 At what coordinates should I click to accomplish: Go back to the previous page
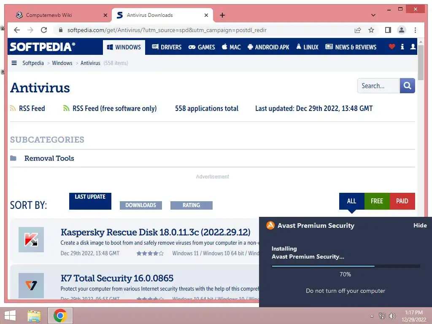tap(17, 30)
